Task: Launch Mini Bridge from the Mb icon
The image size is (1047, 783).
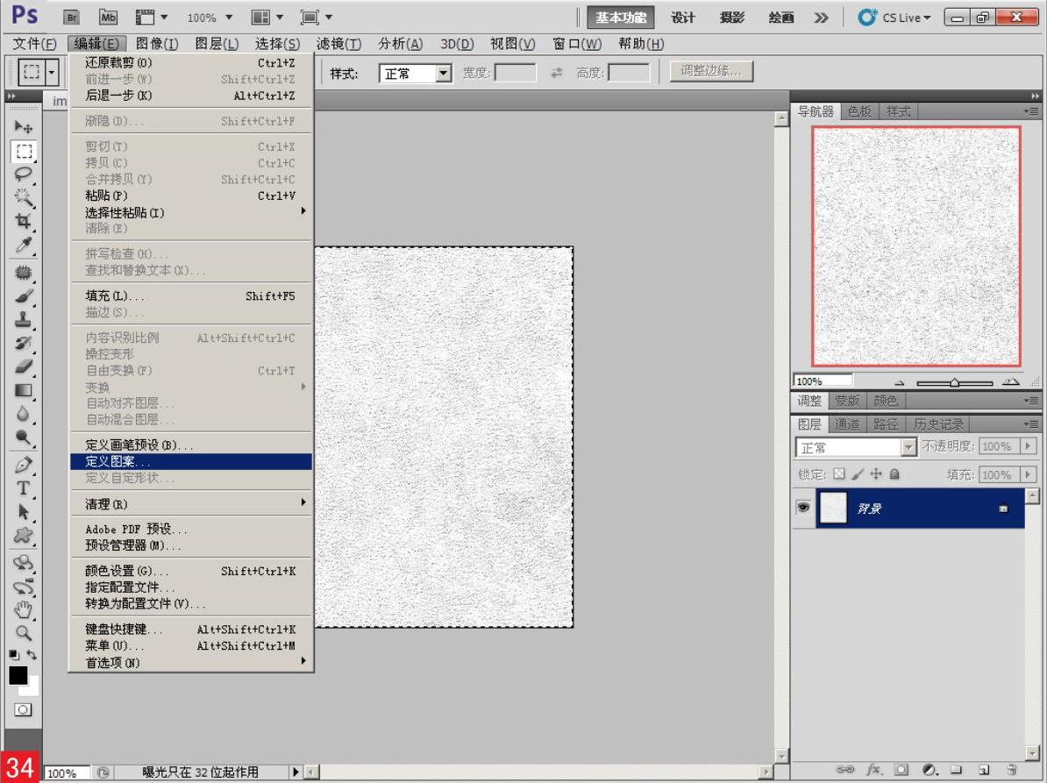Action: (108, 18)
